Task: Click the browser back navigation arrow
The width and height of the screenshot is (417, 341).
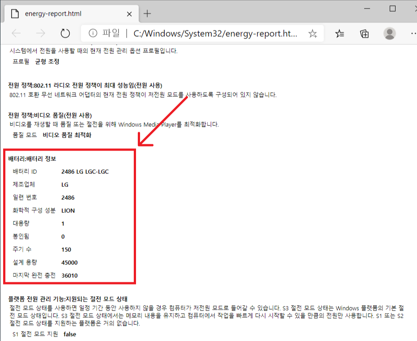Action: click(16, 33)
